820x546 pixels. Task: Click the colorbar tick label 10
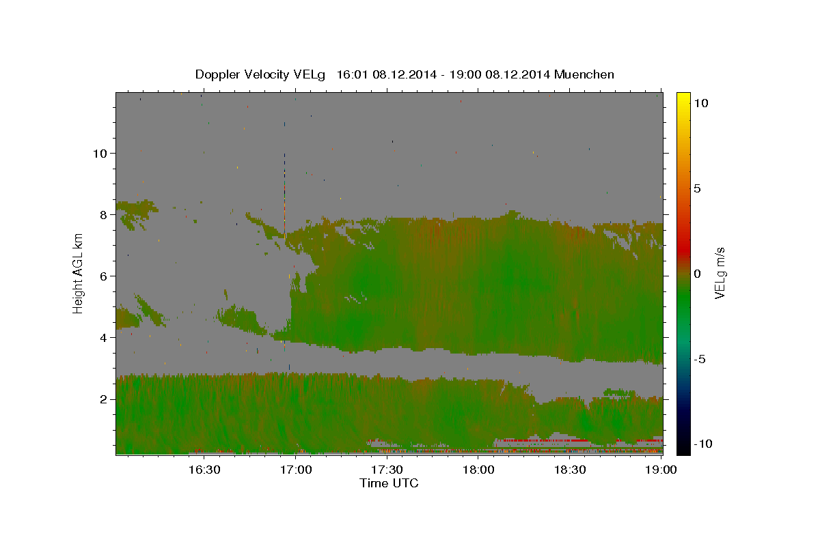point(700,102)
